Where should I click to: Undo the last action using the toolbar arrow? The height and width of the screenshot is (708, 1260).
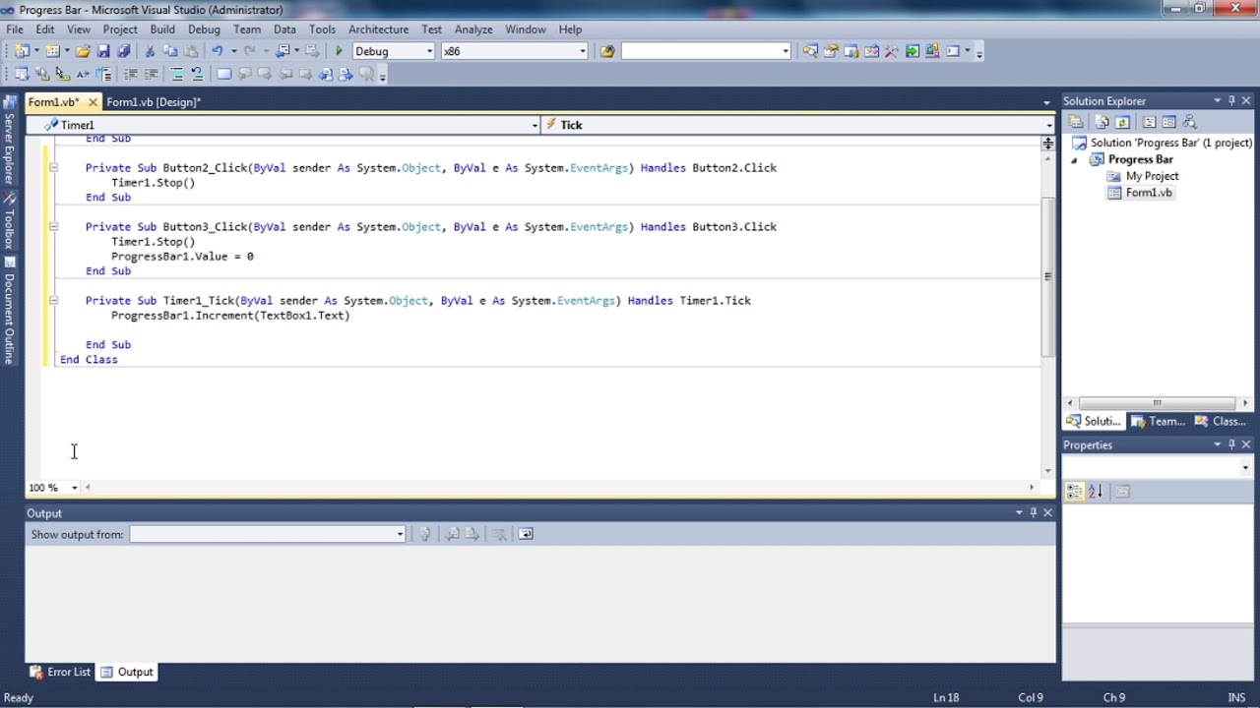[217, 51]
